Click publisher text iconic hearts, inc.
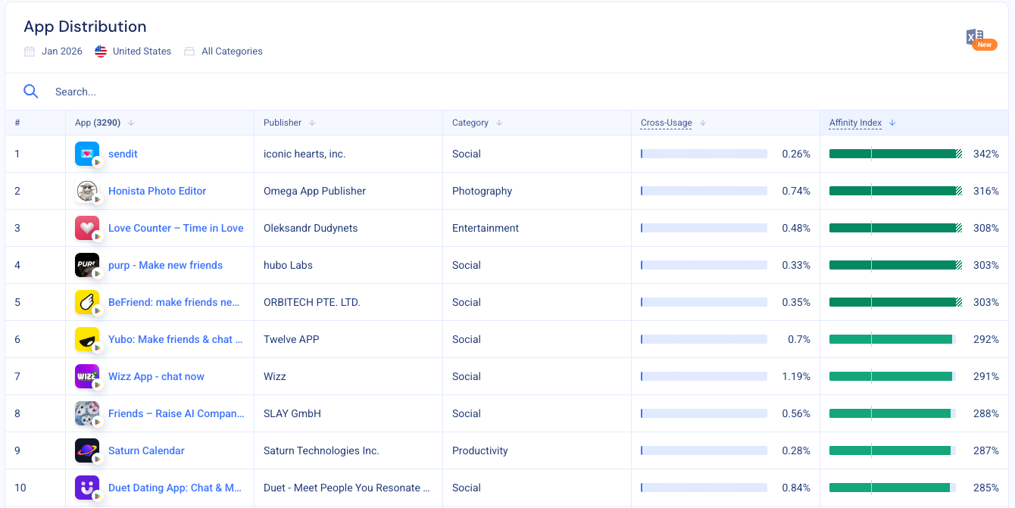Screen dimensions: 1015x508 point(304,154)
